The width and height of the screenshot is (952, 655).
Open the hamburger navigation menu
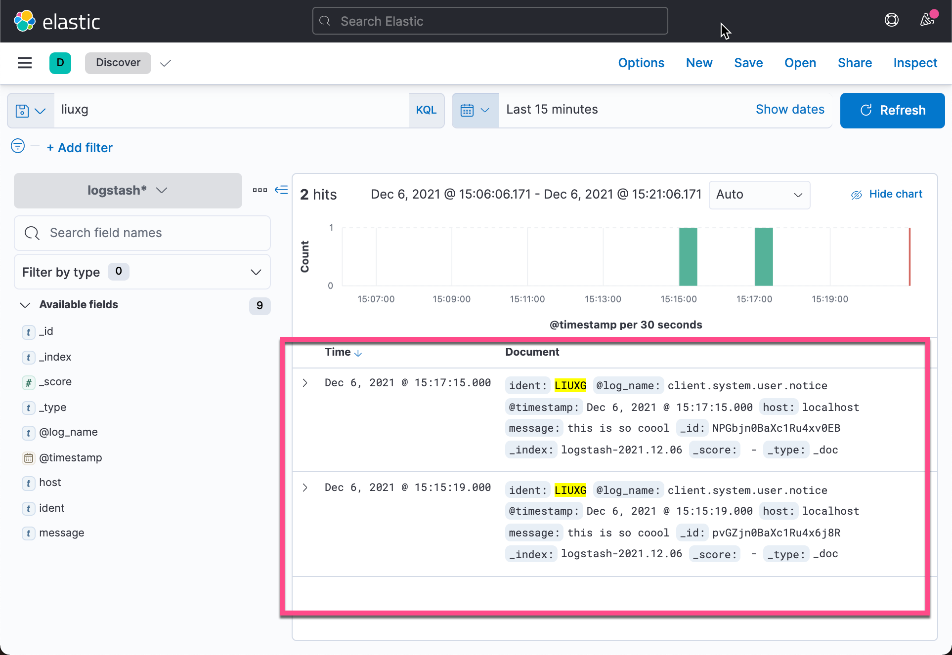coord(24,63)
